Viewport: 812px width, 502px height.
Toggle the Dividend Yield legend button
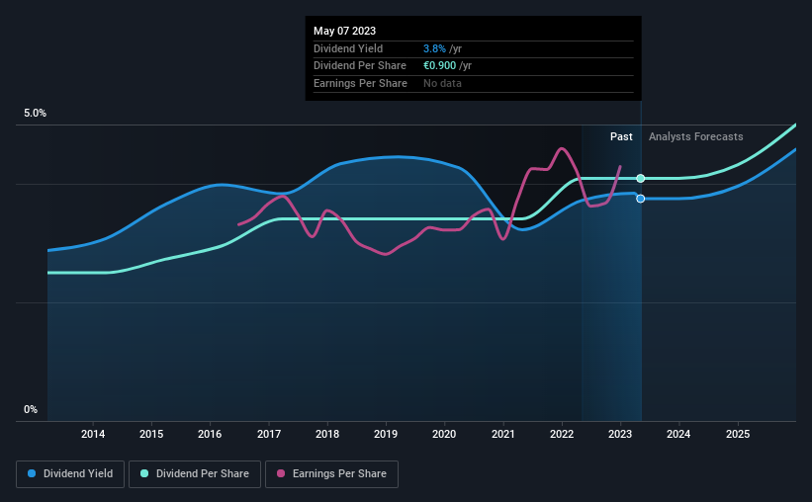tap(70, 474)
